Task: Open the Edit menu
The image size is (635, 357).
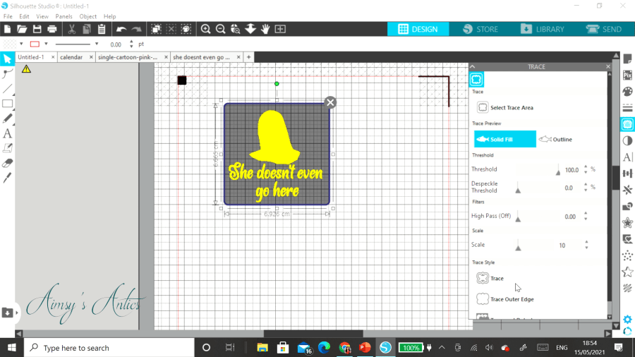Action: pos(24,17)
